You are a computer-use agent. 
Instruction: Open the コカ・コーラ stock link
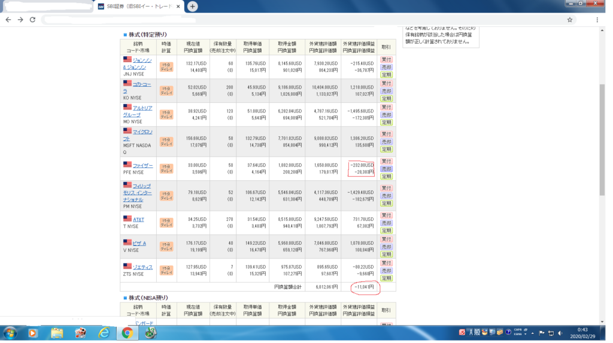click(137, 87)
